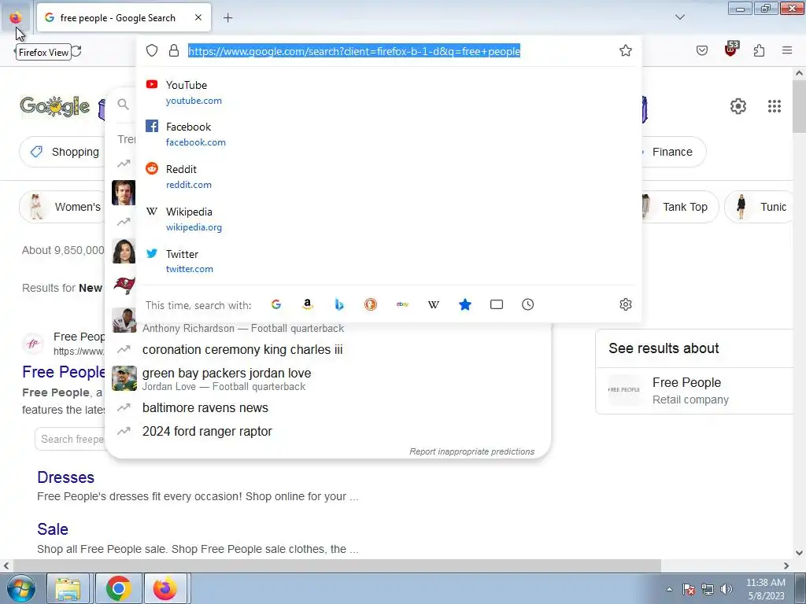The width and height of the screenshot is (806, 604).
Task: Search this time with Amazon
Action: click(x=308, y=304)
